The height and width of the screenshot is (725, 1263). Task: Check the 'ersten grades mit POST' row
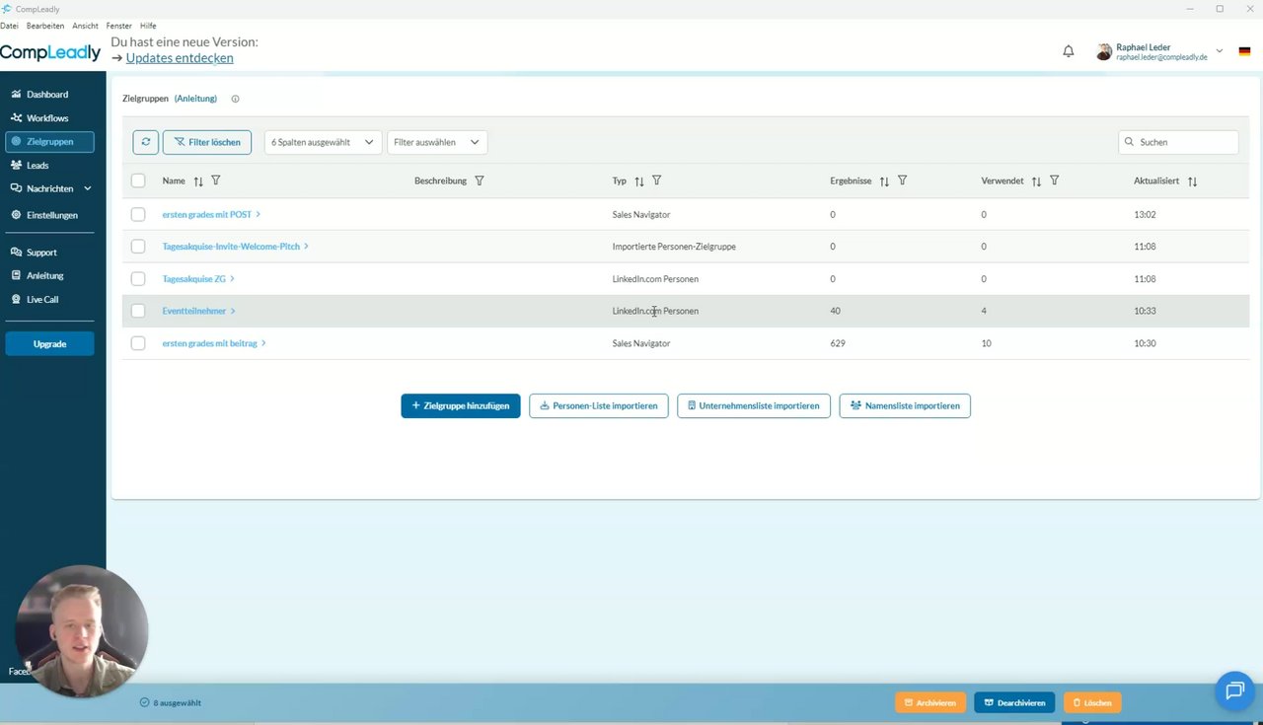138,214
